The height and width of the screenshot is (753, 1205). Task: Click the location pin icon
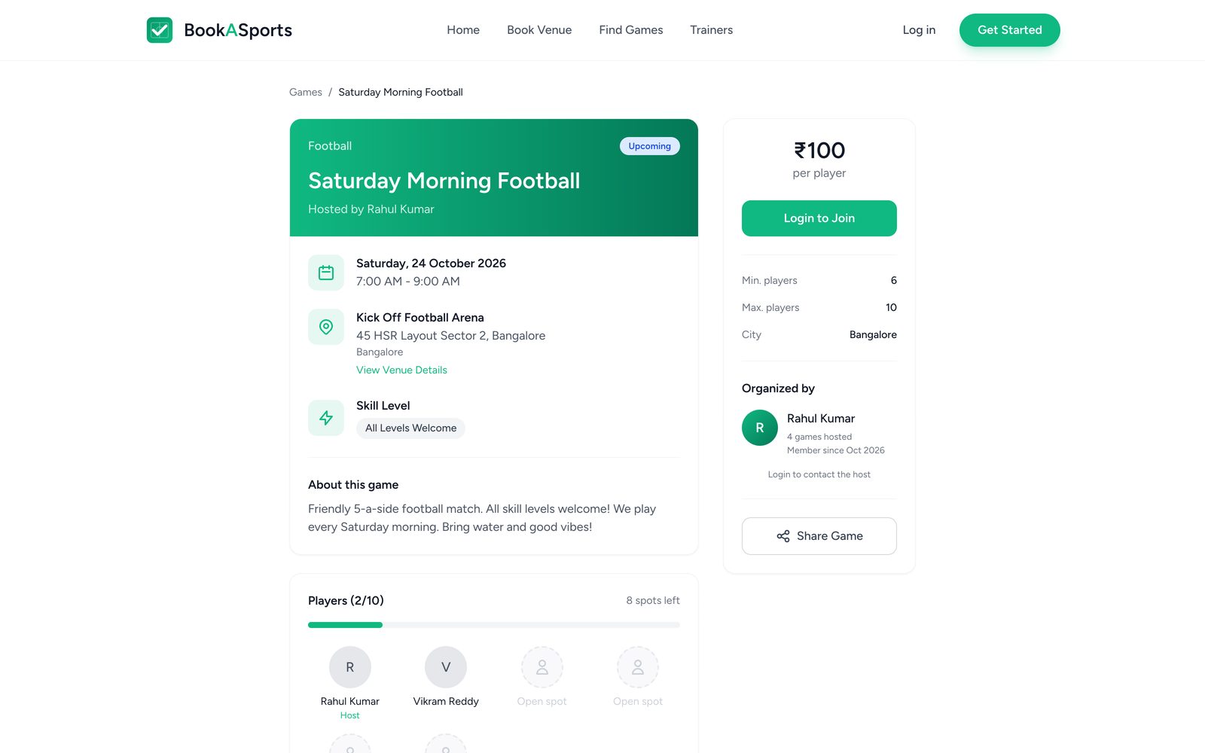click(x=326, y=327)
